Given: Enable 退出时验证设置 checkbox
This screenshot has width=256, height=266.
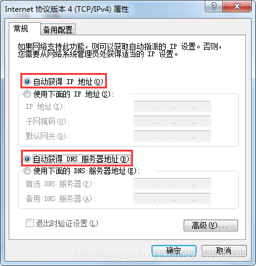Looking at the screenshot, I should [x=30, y=223].
